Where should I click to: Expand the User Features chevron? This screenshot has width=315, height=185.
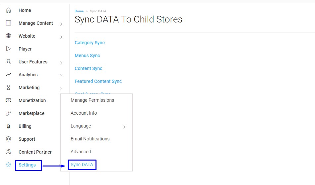[61, 62]
